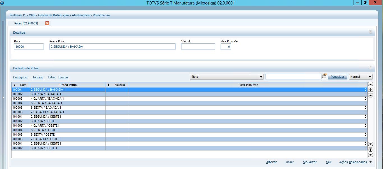
Task: Move down one row in grid
Action: pos(370,144)
